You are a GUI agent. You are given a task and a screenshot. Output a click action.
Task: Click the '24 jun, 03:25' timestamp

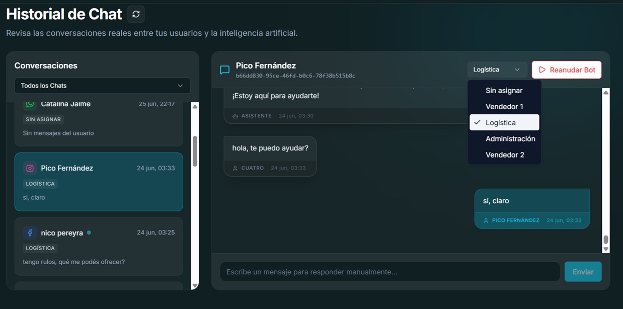(156, 233)
